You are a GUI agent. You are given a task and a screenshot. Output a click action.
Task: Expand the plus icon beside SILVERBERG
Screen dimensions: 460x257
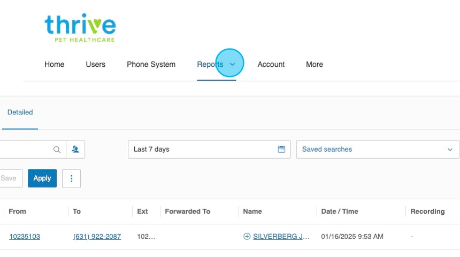click(x=247, y=236)
